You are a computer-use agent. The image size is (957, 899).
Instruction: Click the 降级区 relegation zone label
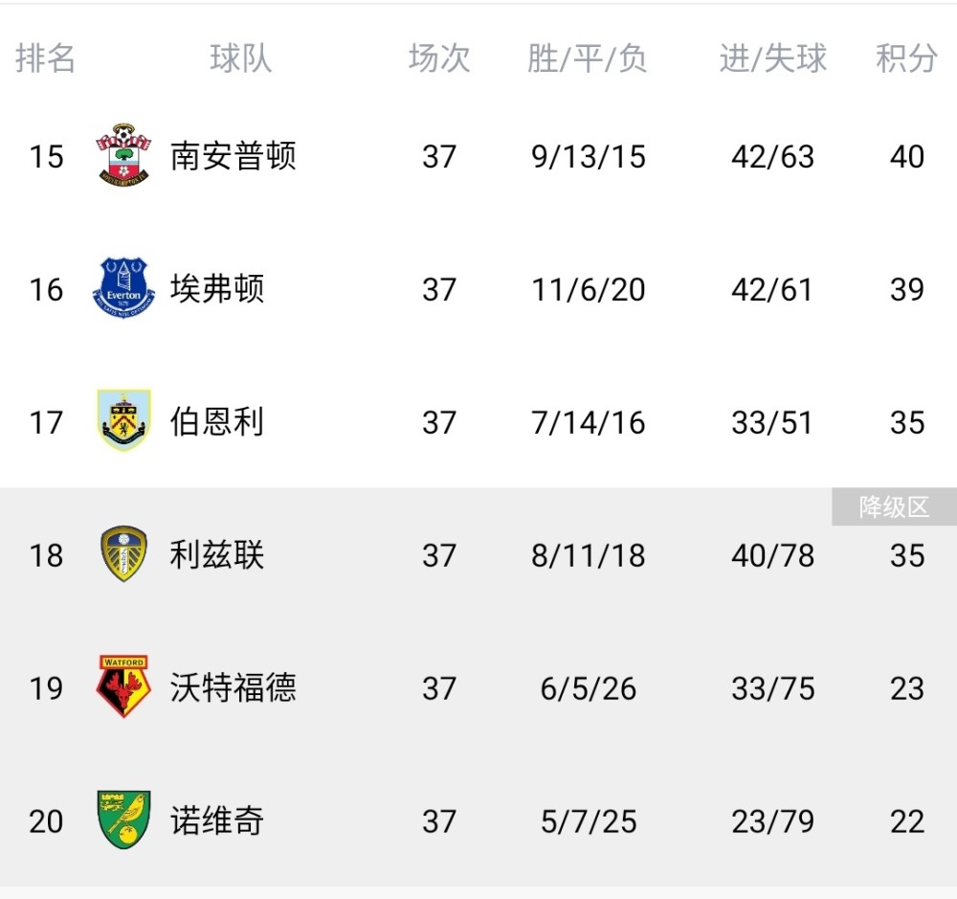click(894, 506)
